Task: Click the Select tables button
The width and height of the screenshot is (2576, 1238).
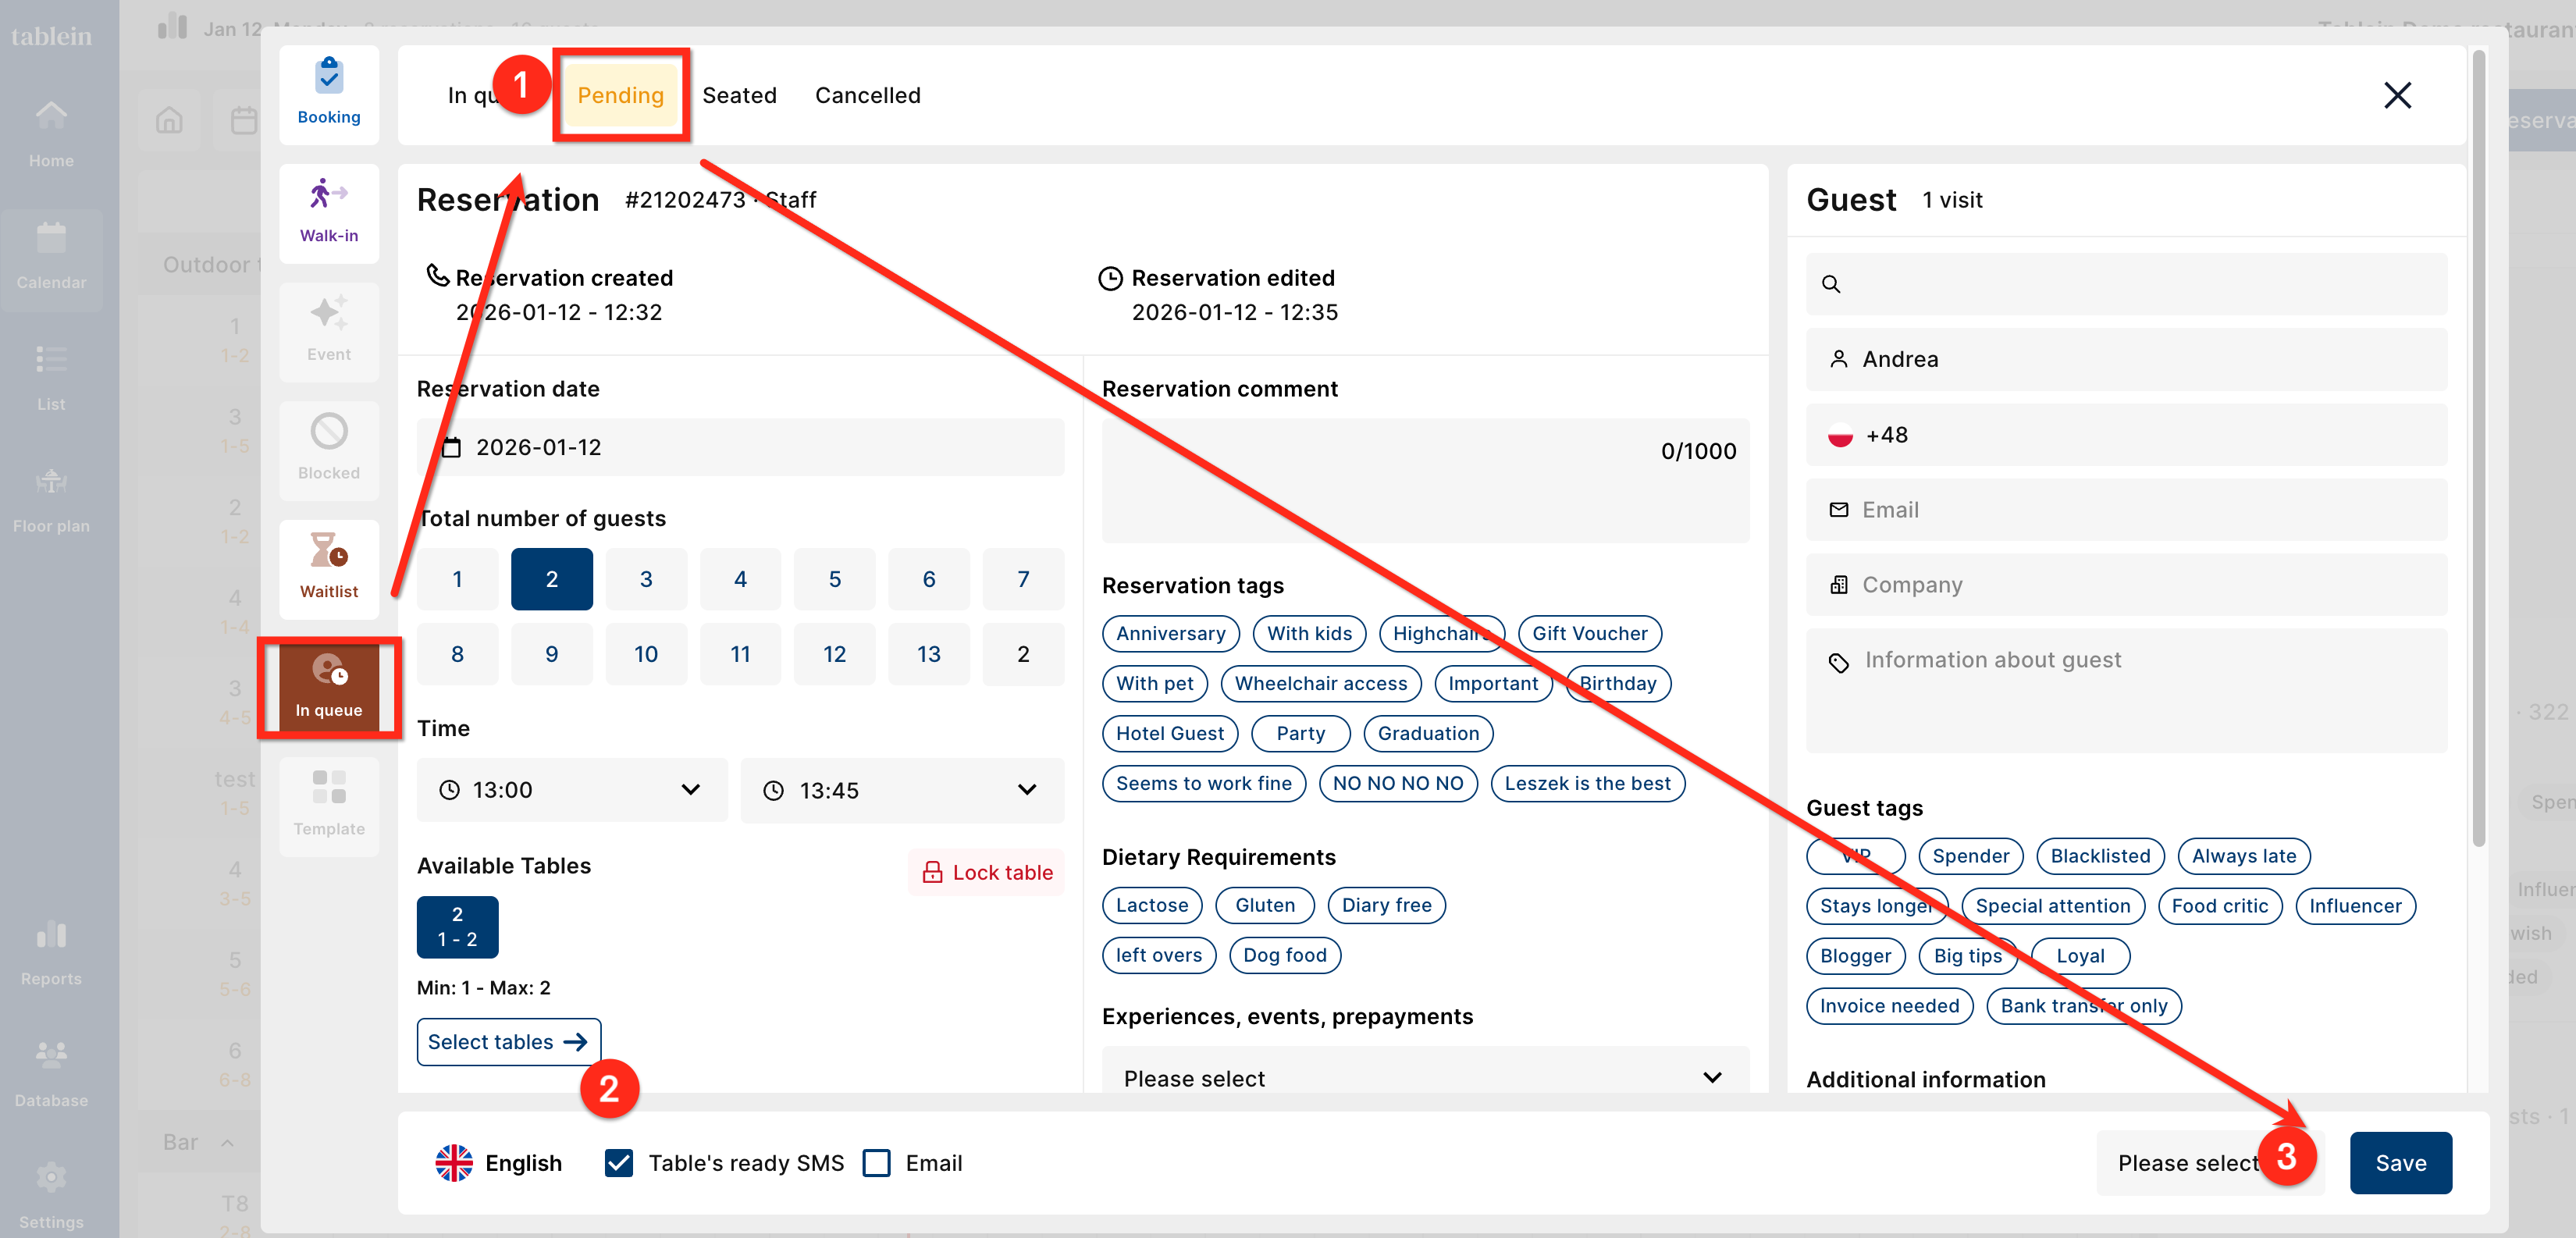Action: point(508,1042)
